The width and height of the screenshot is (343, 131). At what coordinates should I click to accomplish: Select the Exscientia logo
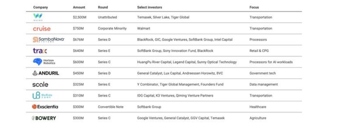tap(45, 106)
